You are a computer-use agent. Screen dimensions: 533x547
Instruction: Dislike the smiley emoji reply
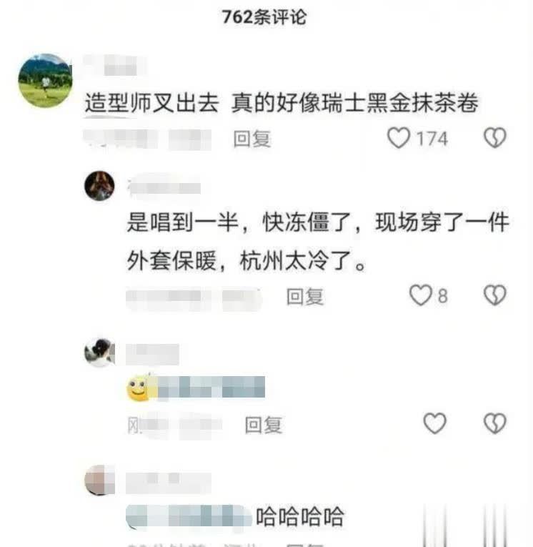tap(494, 423)
